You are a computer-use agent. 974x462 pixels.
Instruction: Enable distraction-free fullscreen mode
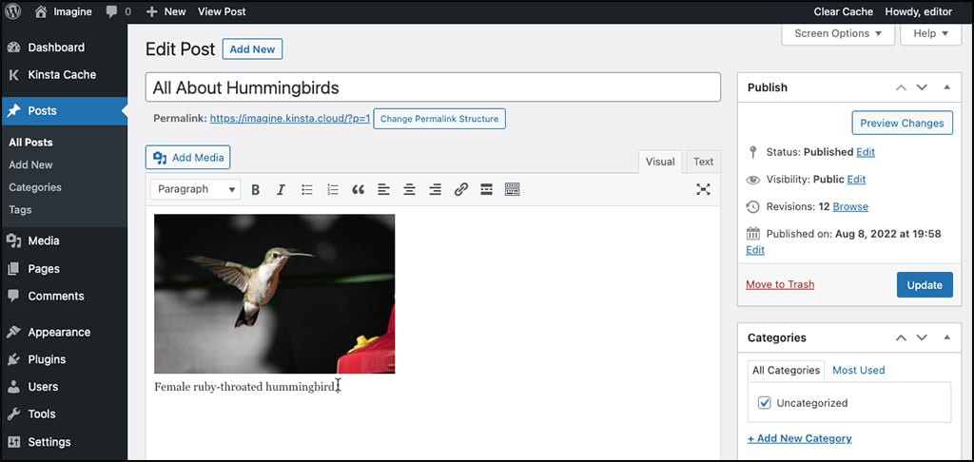point(703,189)
